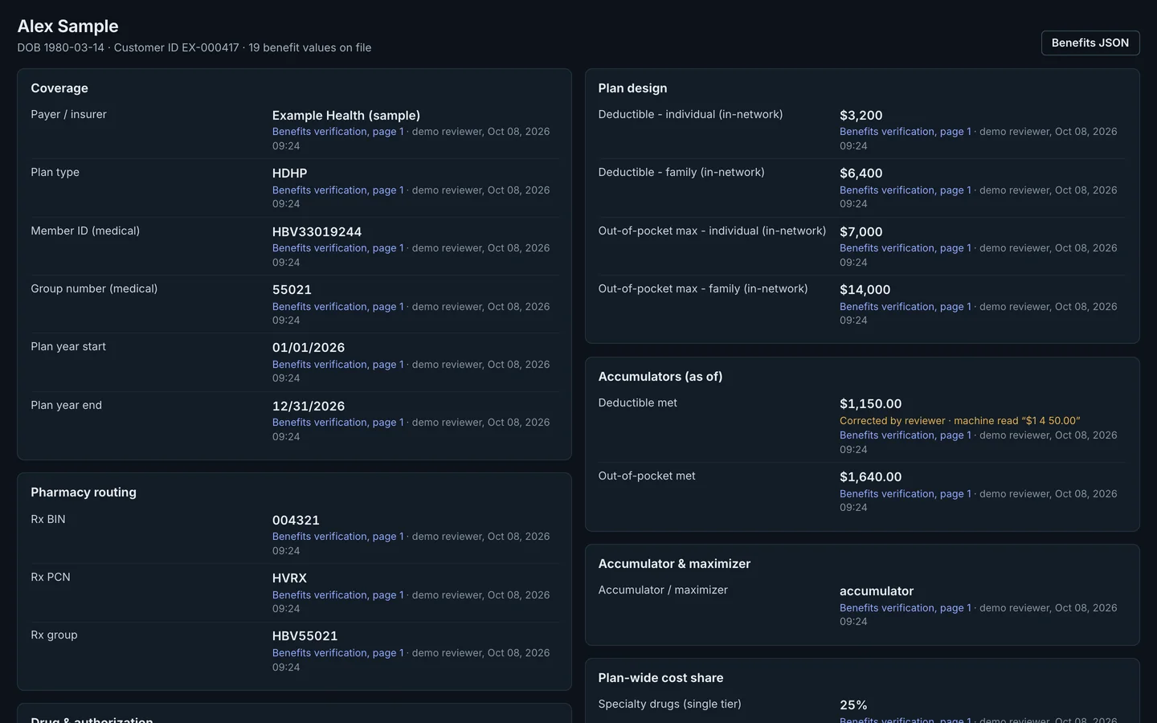
Task: Open source link under group number 55021
Action: pos(338,307)
